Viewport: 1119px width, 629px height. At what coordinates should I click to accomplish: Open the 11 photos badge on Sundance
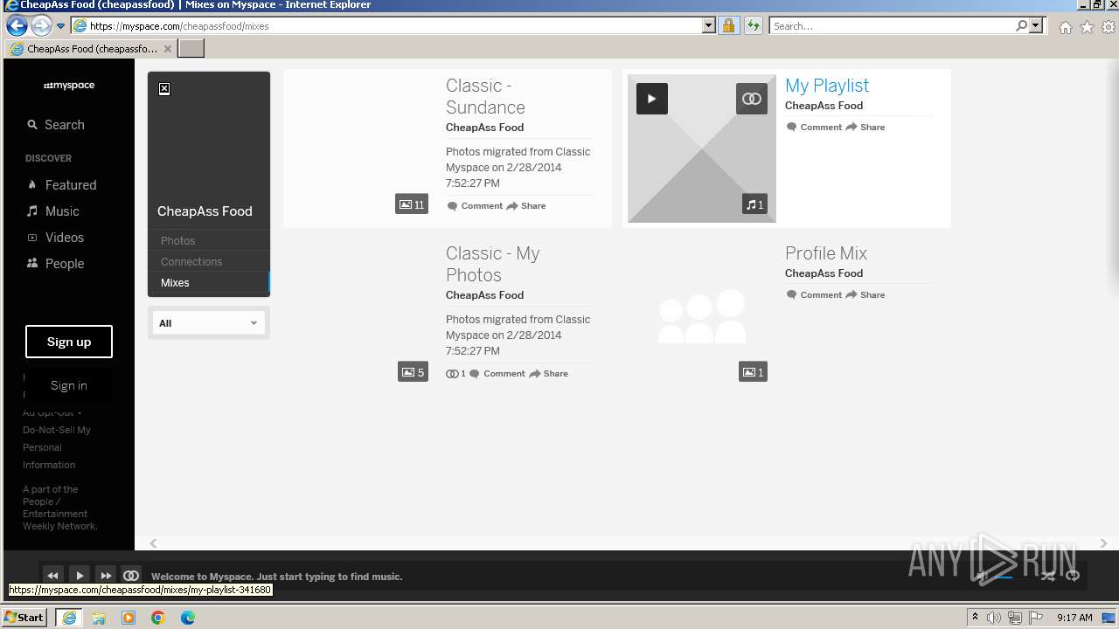pyautogui.click(x=411, y=204)
